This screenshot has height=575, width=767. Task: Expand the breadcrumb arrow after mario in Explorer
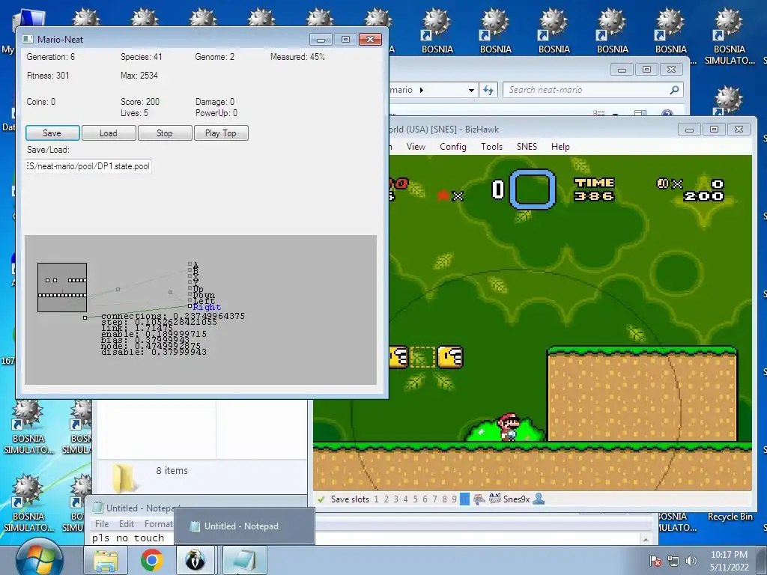click(x=422, y=90)
